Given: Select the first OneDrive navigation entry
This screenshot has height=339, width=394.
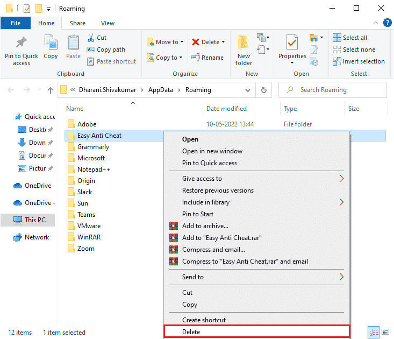Looking at the screenshot, I should [x=32, y=186].
